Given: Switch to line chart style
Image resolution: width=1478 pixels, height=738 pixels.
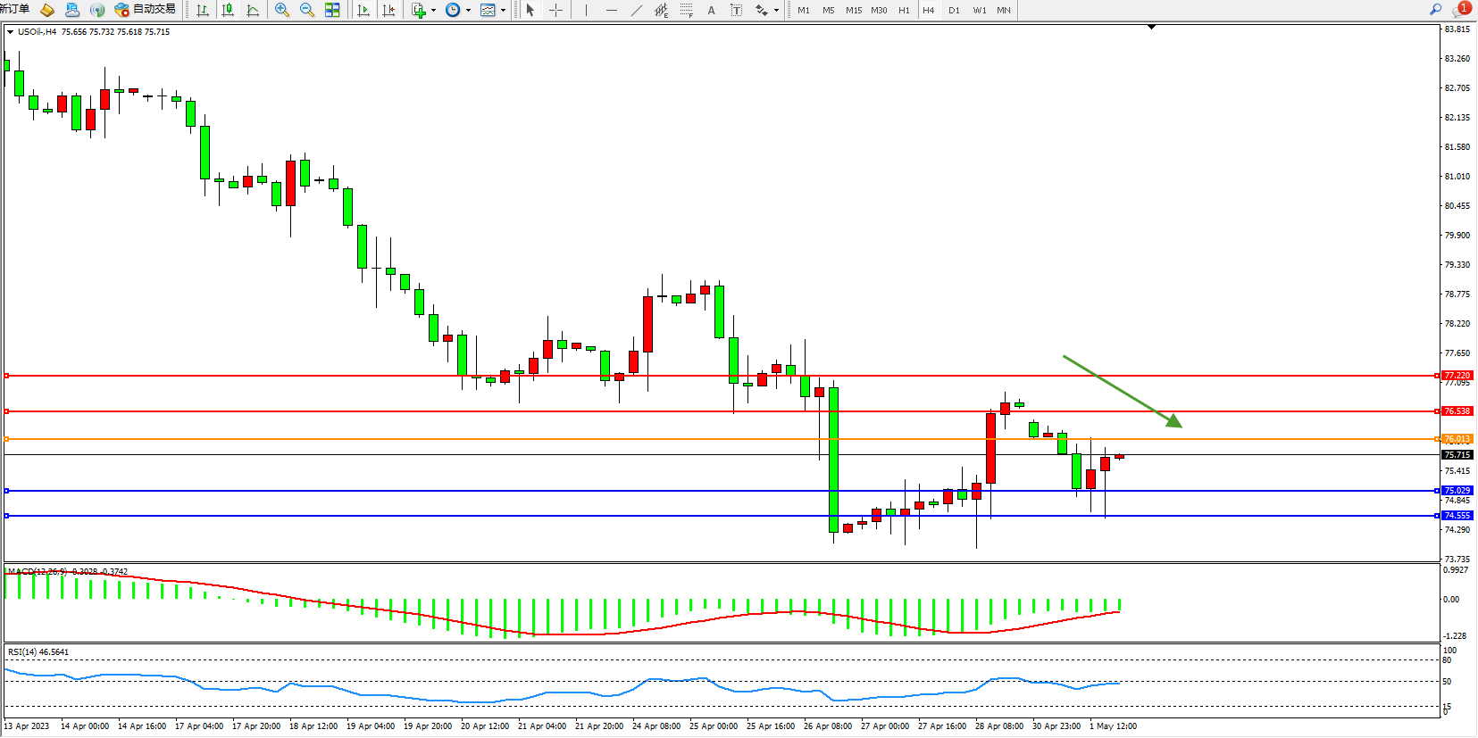Looking at the screenshot, I should pos(253,10).
